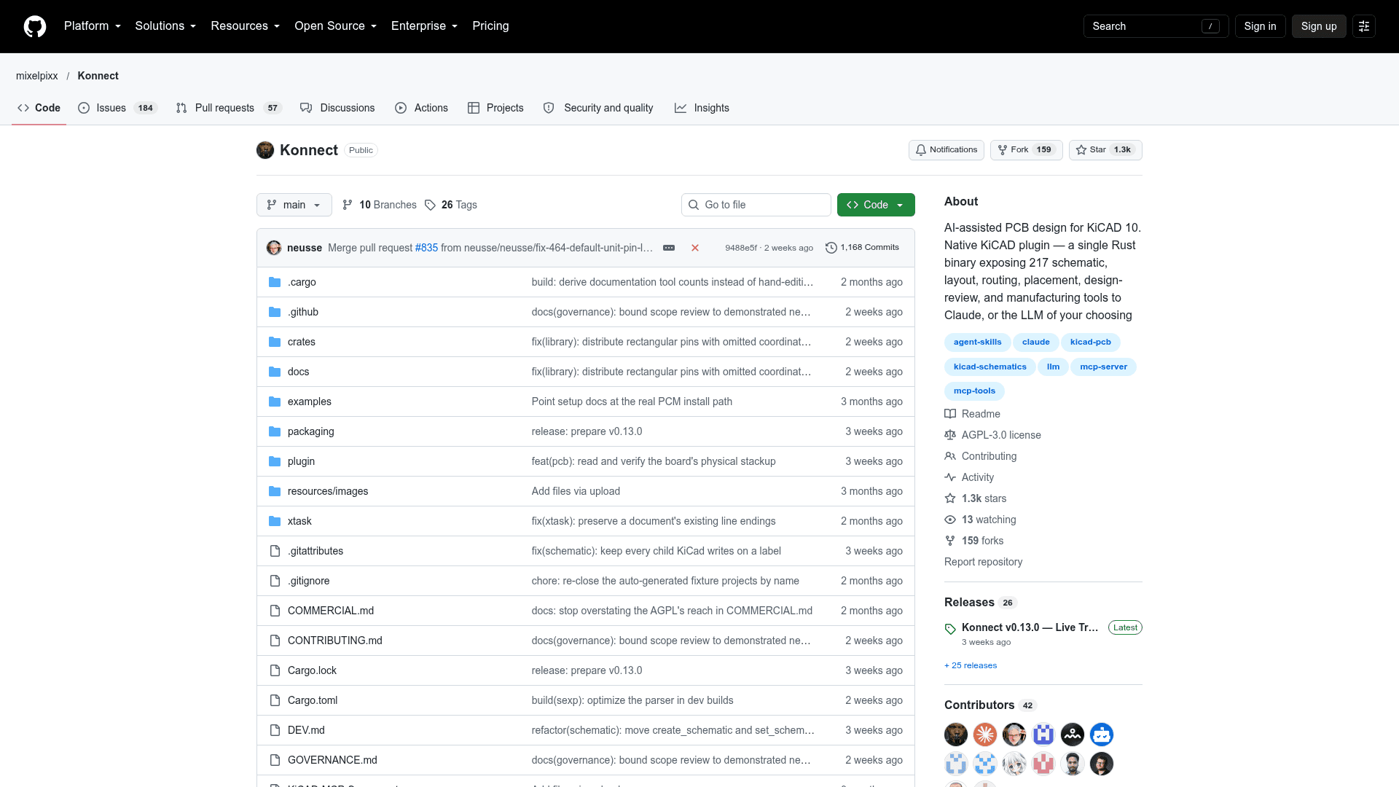Open the Cargo.toml file
Viewport: 1399px width, 787px height.
pos(313,700)
